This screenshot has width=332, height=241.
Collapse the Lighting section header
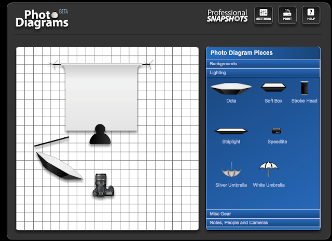point(263,73)
